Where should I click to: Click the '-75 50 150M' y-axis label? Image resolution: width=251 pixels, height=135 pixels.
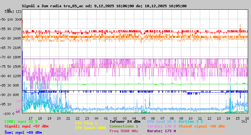tap(10, 67)
